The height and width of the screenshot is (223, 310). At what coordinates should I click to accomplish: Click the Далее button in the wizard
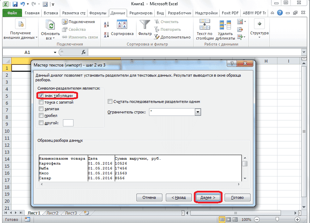click(208, 197)
